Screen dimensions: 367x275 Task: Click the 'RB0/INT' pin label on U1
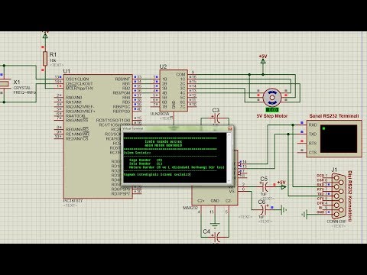click(x=122, y=79)
